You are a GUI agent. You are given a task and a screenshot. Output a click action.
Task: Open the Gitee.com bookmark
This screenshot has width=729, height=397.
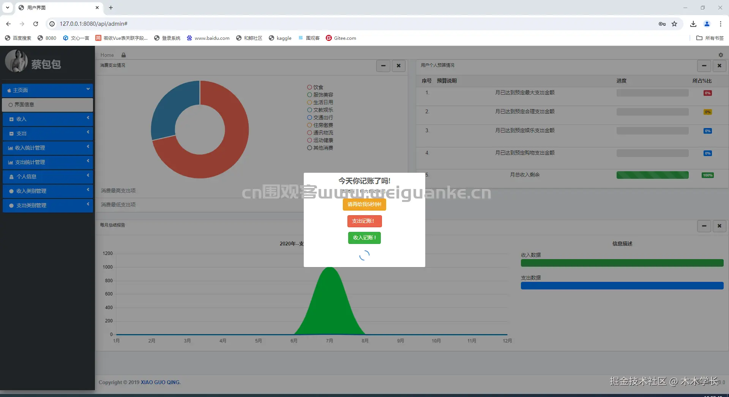tap(341, 38)
